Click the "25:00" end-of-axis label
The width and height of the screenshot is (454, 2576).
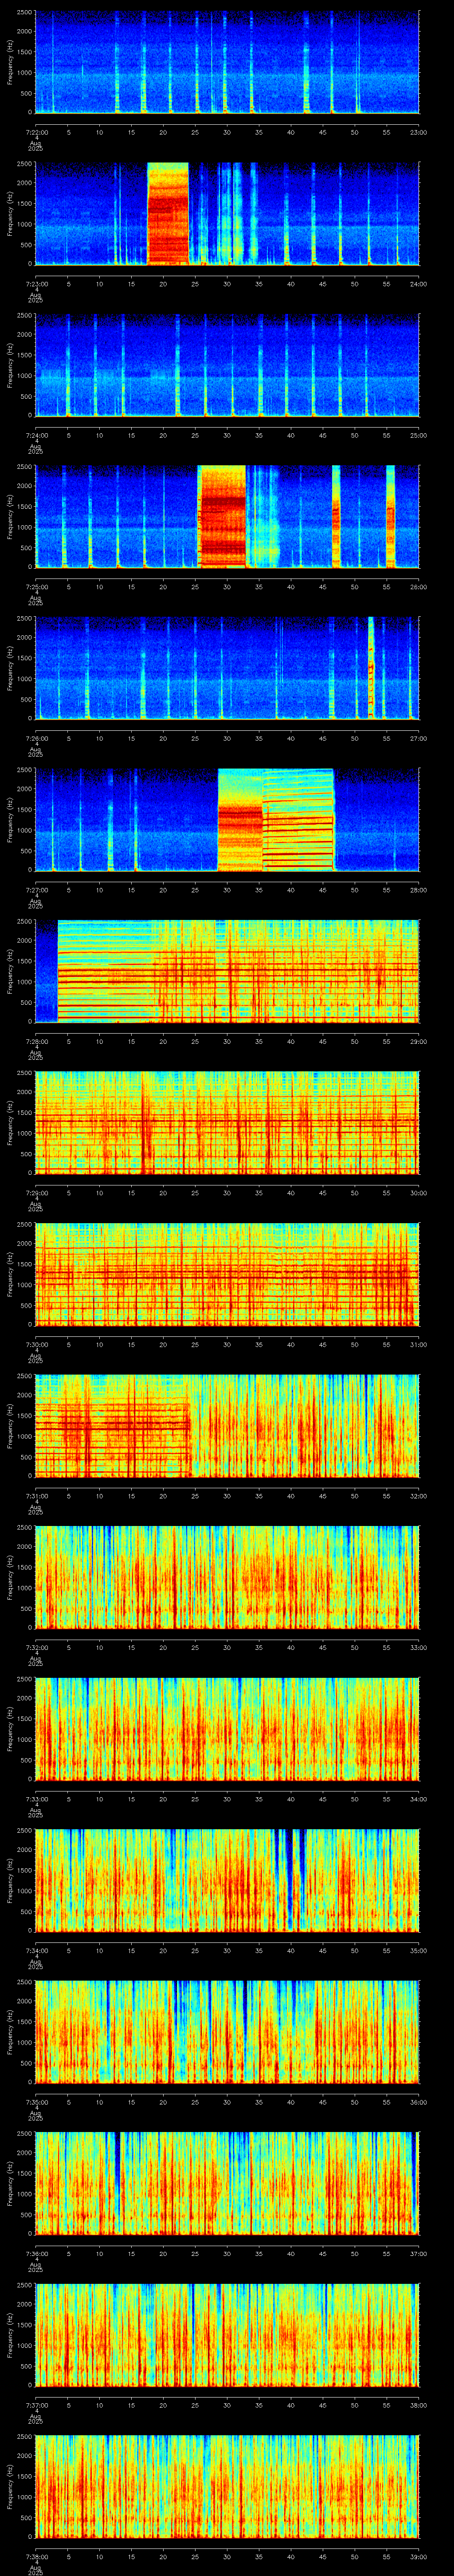(x=419, y=435)
